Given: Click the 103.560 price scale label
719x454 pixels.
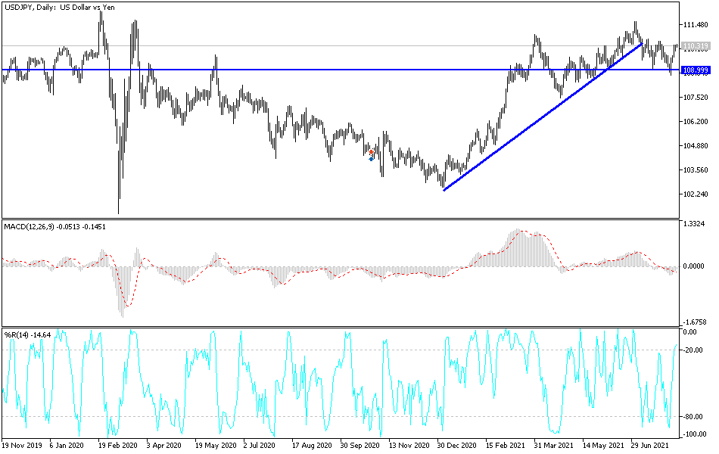Looking at the screenshot, I should tap(696, 169).
